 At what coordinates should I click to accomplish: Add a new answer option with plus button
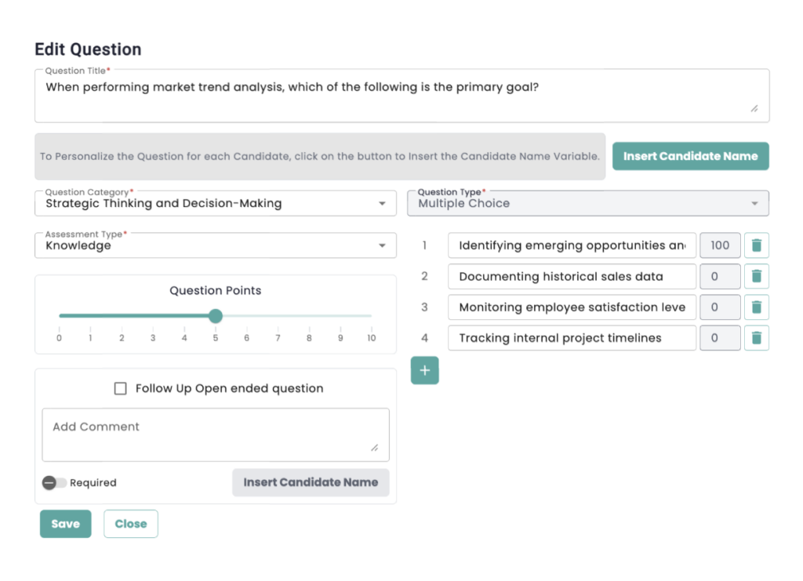pyautogui.click(x=424, y=371)
